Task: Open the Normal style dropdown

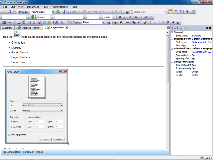Action: tap(52, 17)
